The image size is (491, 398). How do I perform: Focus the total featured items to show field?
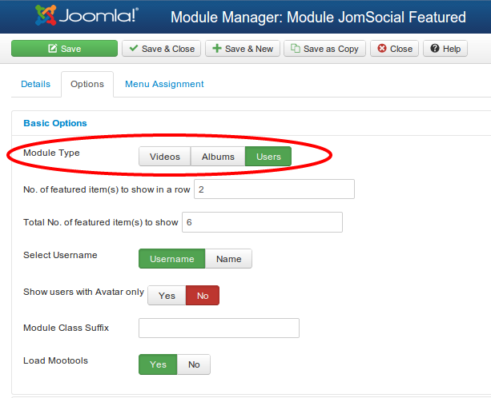tap(262, 222)
